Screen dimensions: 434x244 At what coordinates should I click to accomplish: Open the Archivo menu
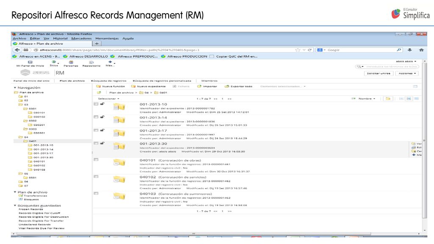click(19, 39)
